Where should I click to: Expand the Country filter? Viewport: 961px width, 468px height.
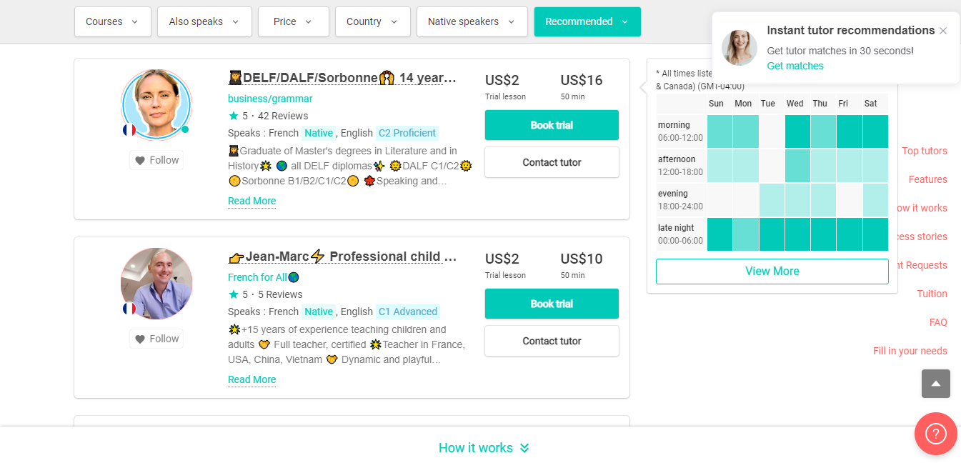[372, 21]
